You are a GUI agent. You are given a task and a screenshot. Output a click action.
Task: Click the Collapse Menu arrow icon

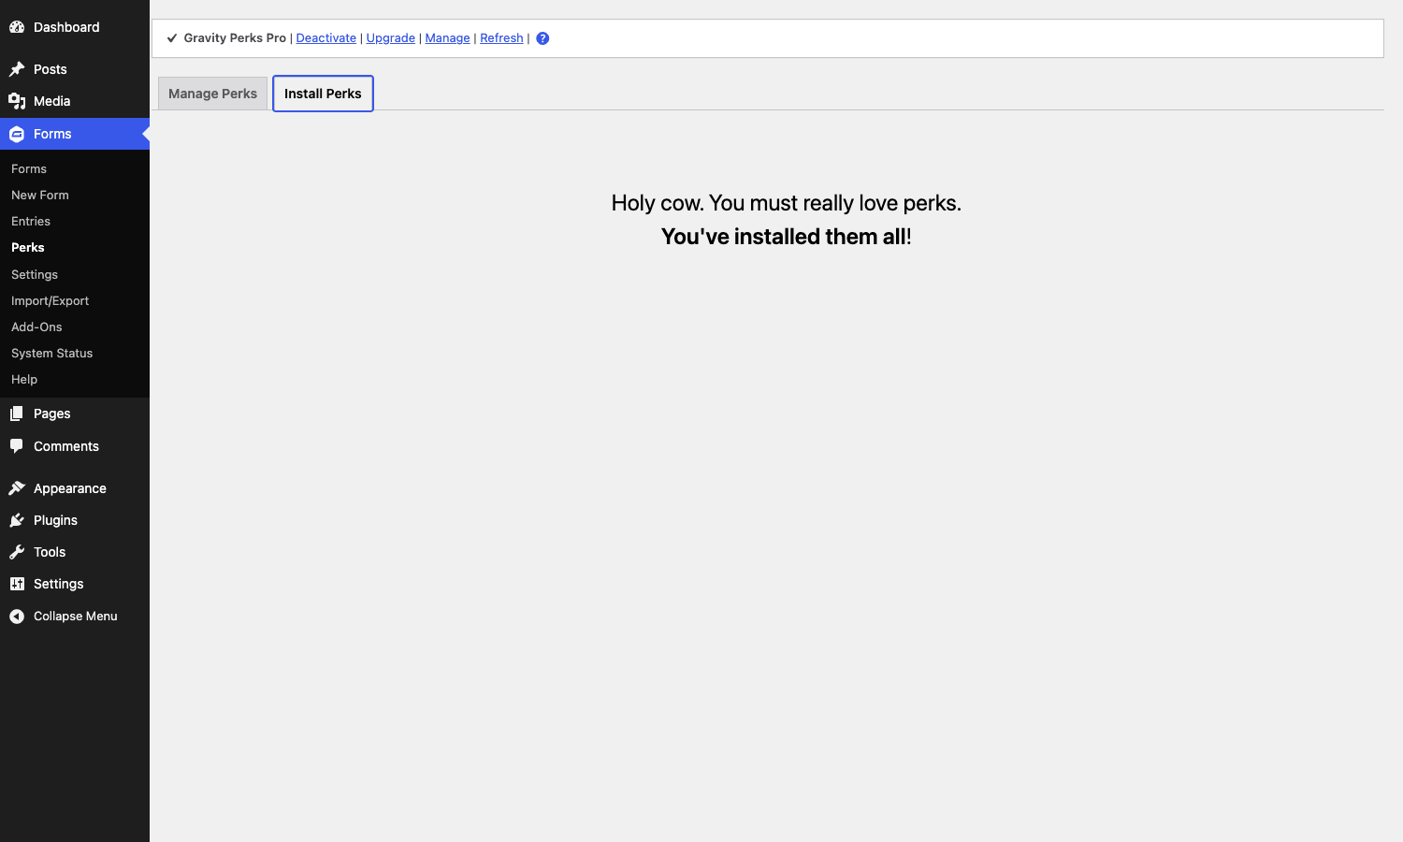(17, 617)
